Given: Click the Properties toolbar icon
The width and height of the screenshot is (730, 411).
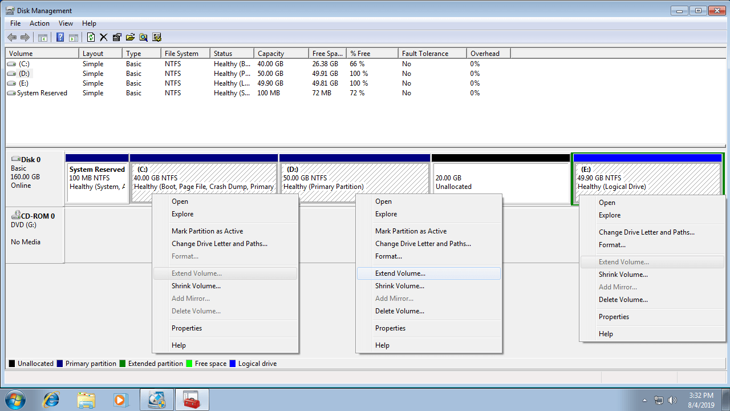Looking at the screenshot, I should pyautogui.click(x=117, y=38).
